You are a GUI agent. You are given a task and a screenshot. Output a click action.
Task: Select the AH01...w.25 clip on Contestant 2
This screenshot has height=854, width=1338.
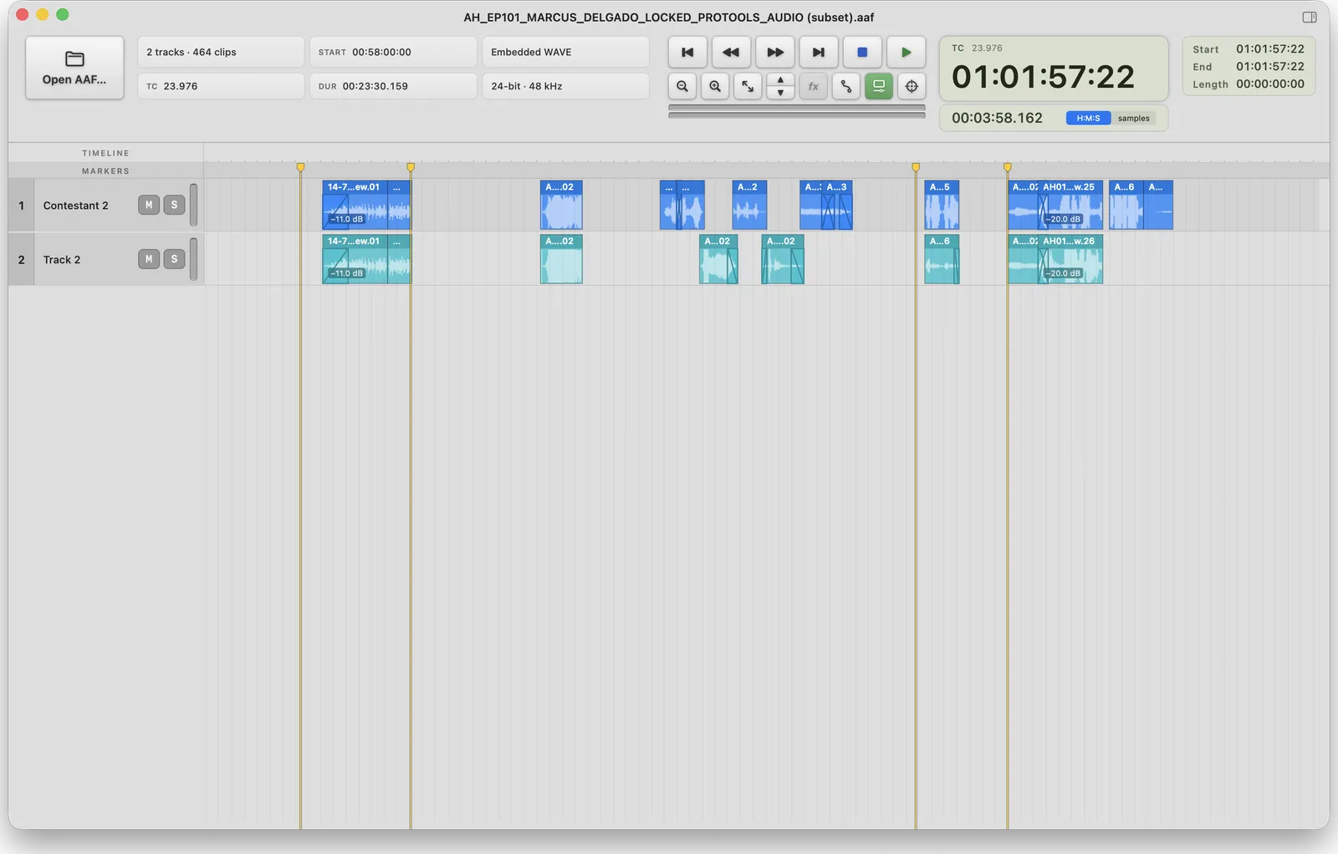coord(1070,205)
